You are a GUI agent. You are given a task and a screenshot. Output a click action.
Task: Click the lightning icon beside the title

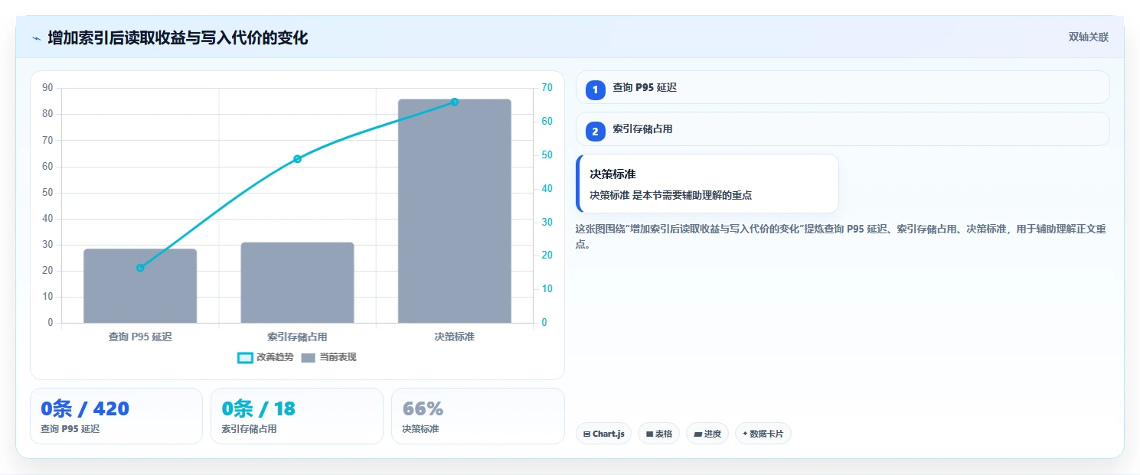coord(36,37)
